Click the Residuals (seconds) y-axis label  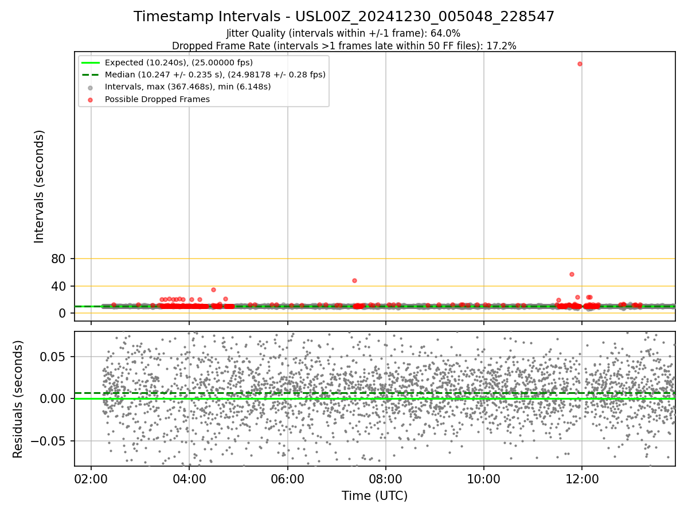click(18, 399)
